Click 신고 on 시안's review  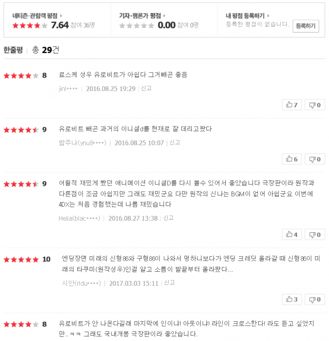click(x=169, y=283)
